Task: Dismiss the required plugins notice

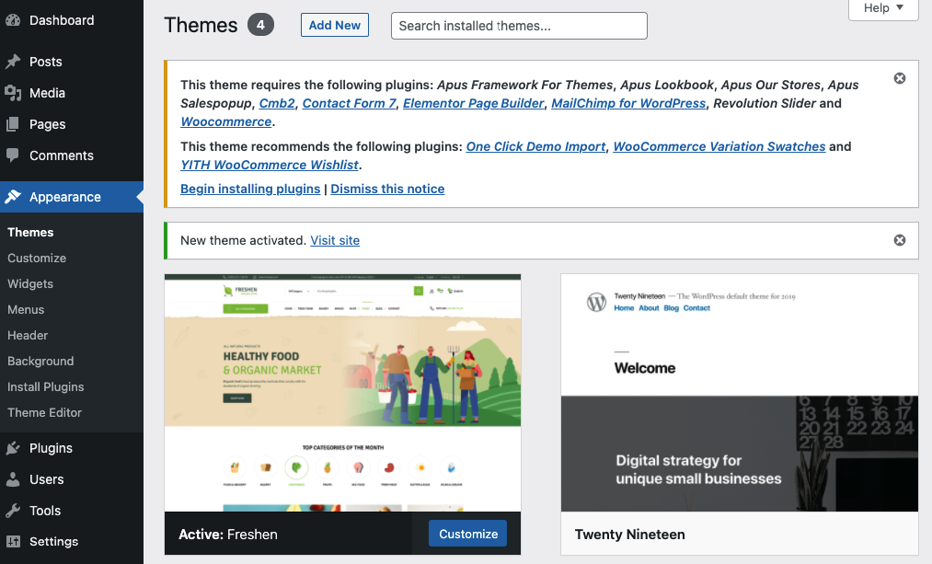Action: click(x=900, y=78)
